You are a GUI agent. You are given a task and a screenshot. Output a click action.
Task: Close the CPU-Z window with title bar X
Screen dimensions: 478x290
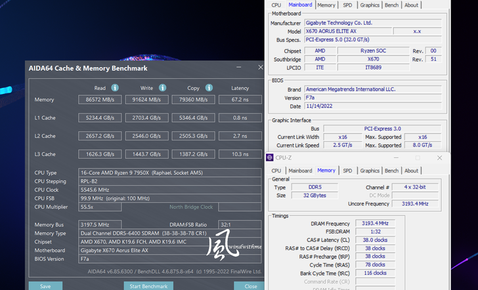pos(438,157)
